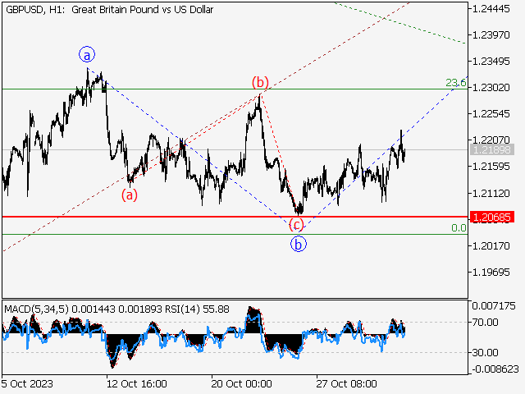Click the 1.22070 price axis value
Viewport: 525px width, 394px height.
491,140
